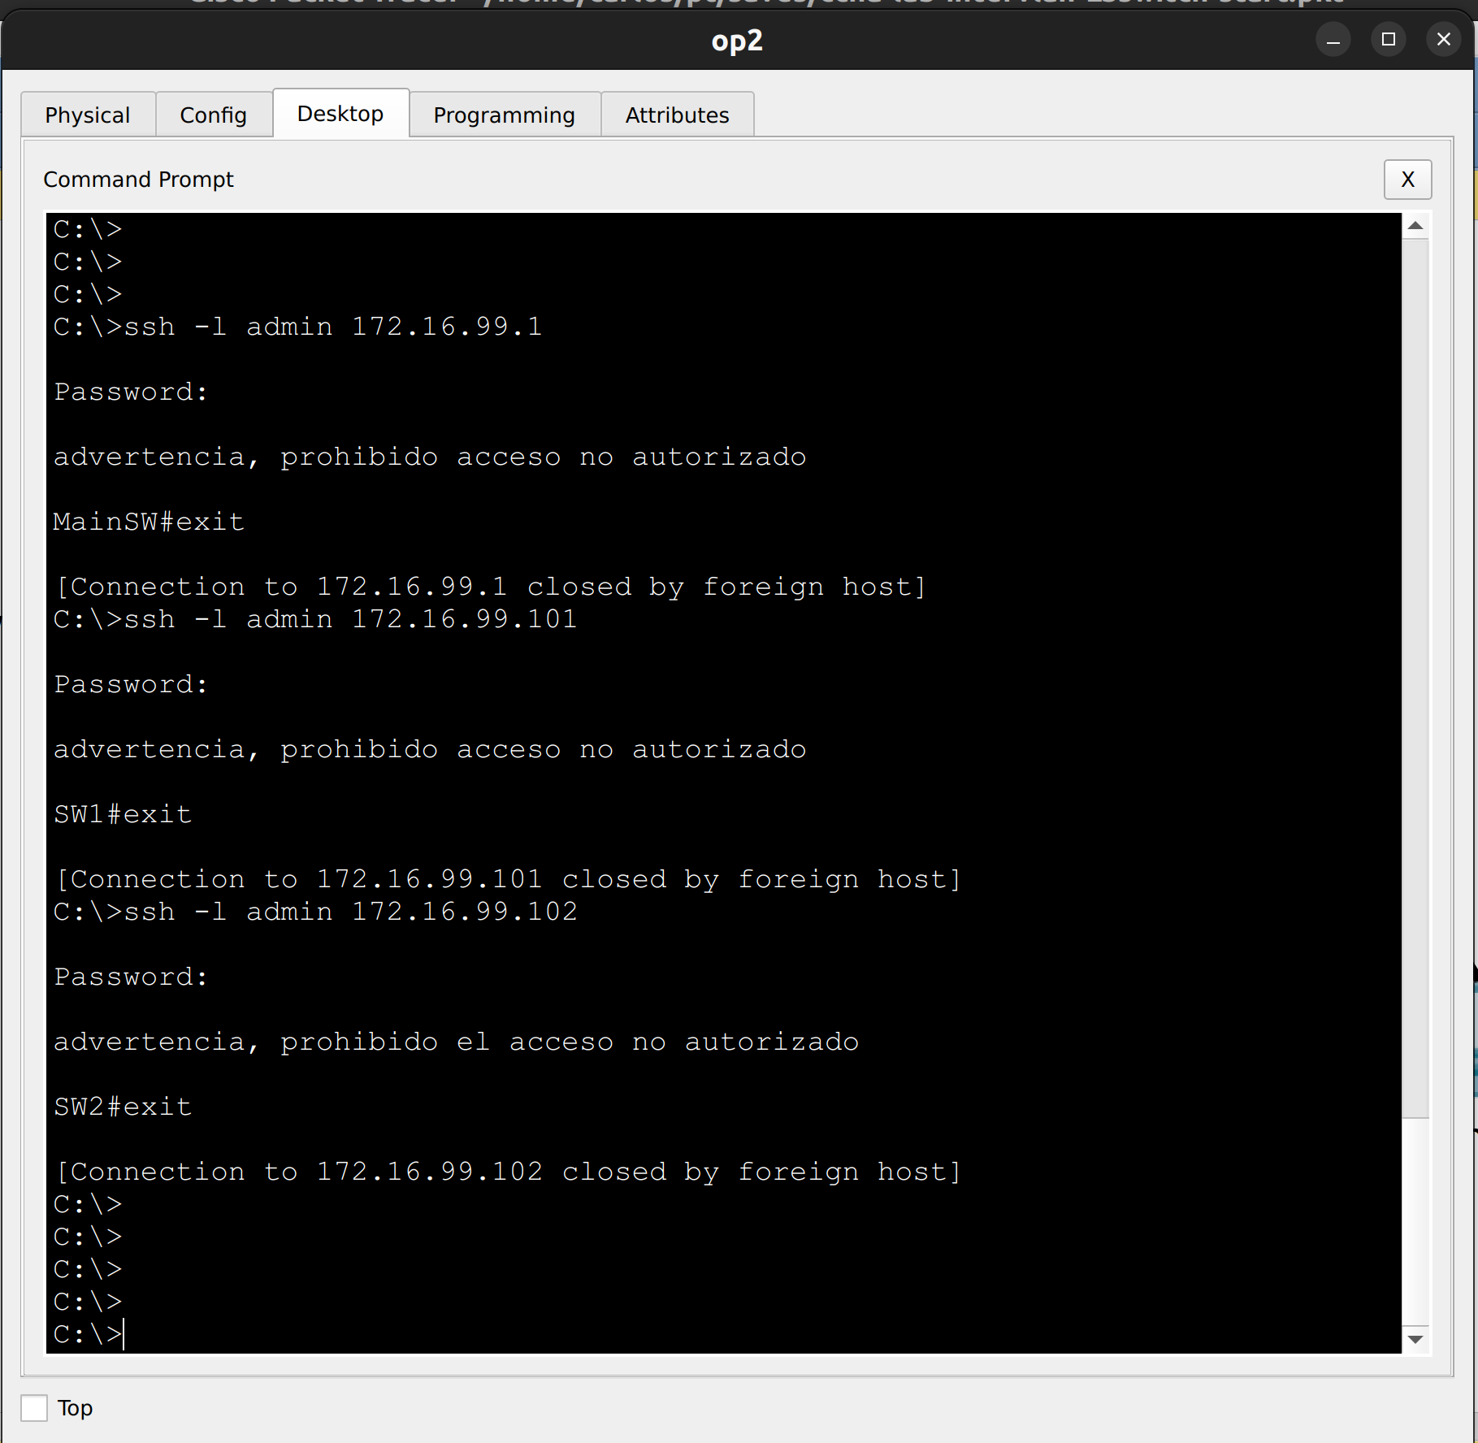This screenshot has height=1443, width=1478.
Task: Close the Command Prompt with the X button
Action: pyautogui.click(x=1407, y=180)
